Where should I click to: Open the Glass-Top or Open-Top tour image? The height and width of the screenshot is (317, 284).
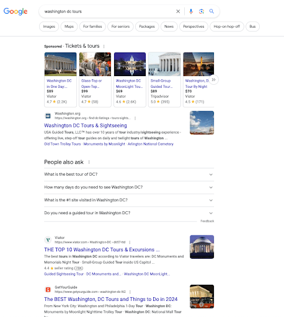point(95,64)
